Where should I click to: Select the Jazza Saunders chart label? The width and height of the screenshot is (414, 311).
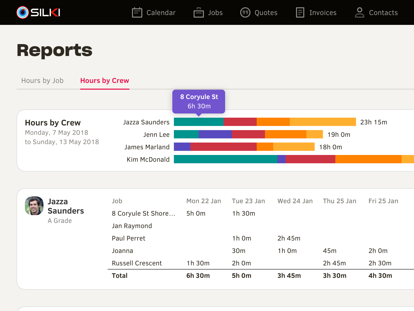pos(146,122)
